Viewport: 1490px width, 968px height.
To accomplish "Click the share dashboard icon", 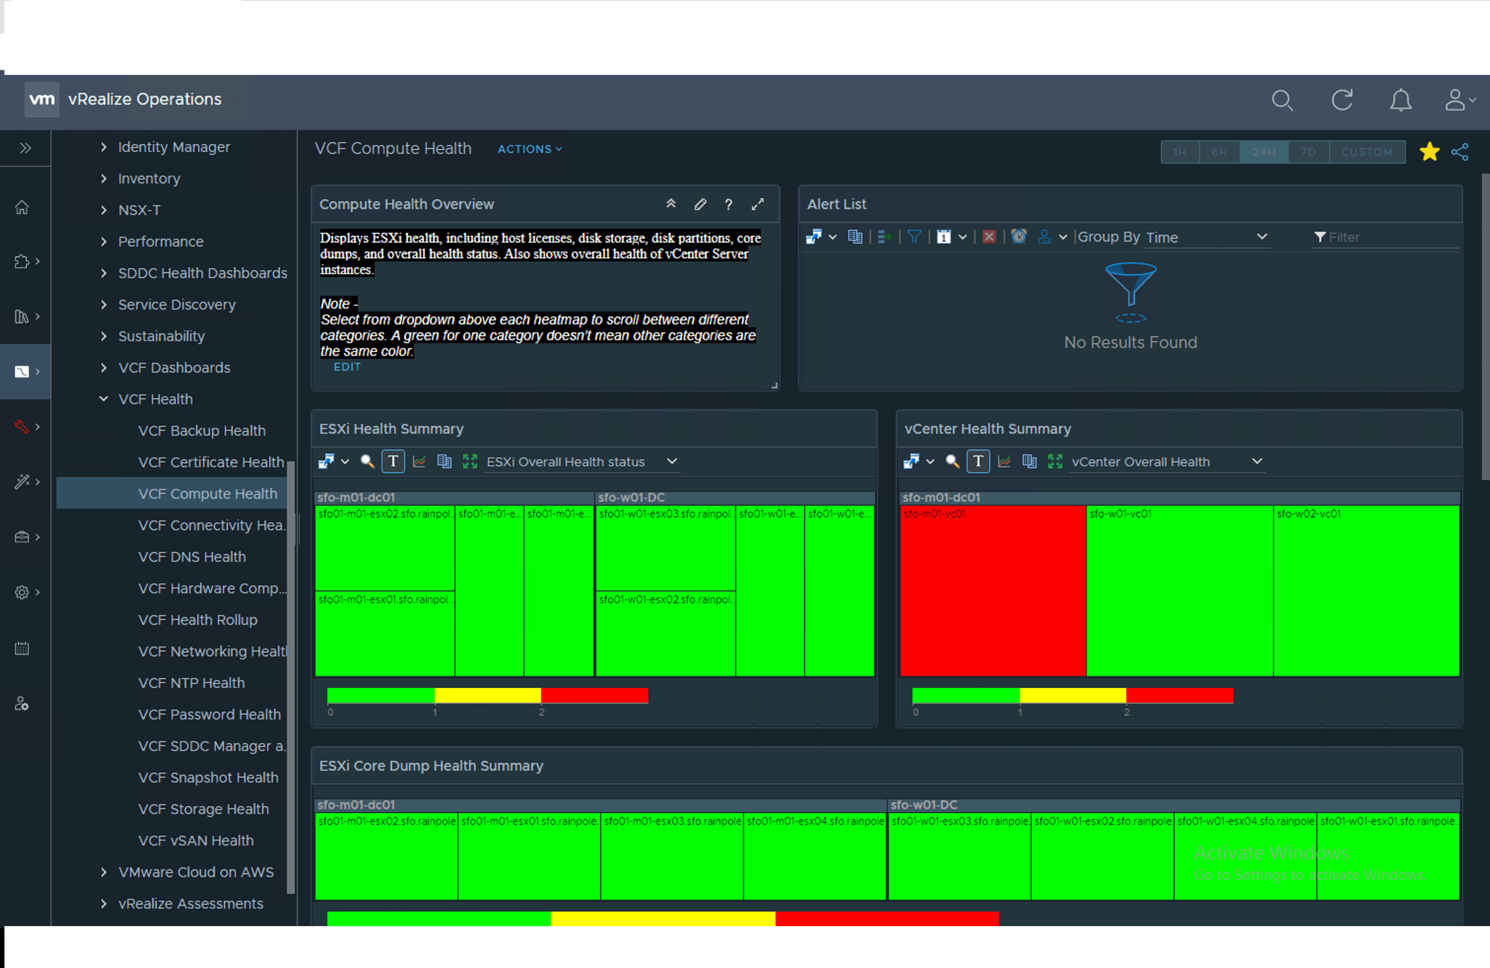I will (1460, 151).
